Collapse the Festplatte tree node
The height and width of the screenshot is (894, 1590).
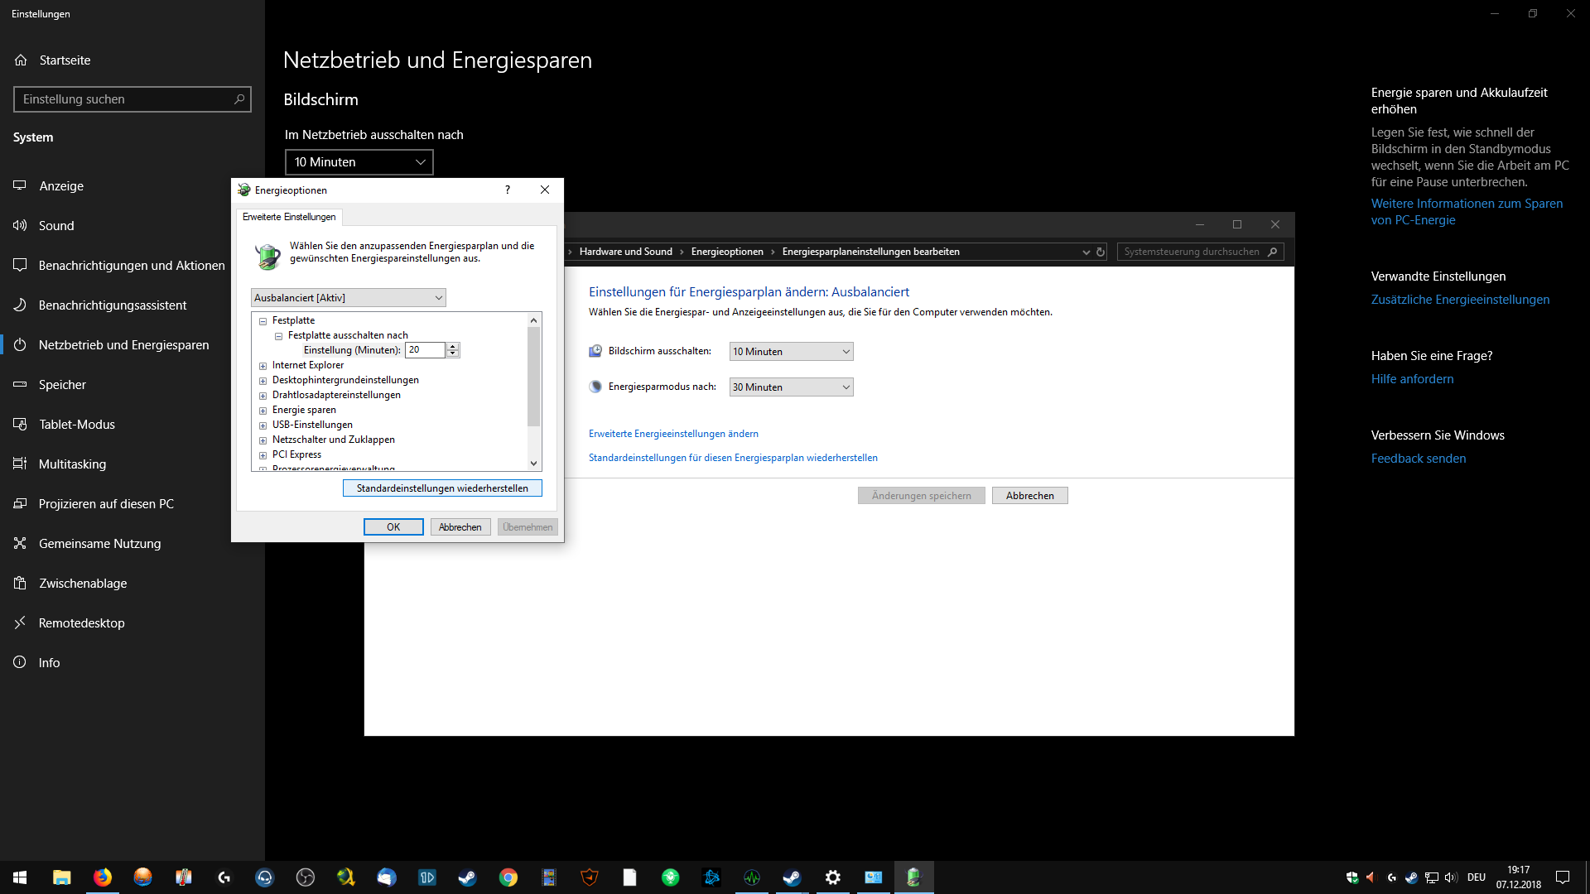pyautogui.click(x=263, y=321)
